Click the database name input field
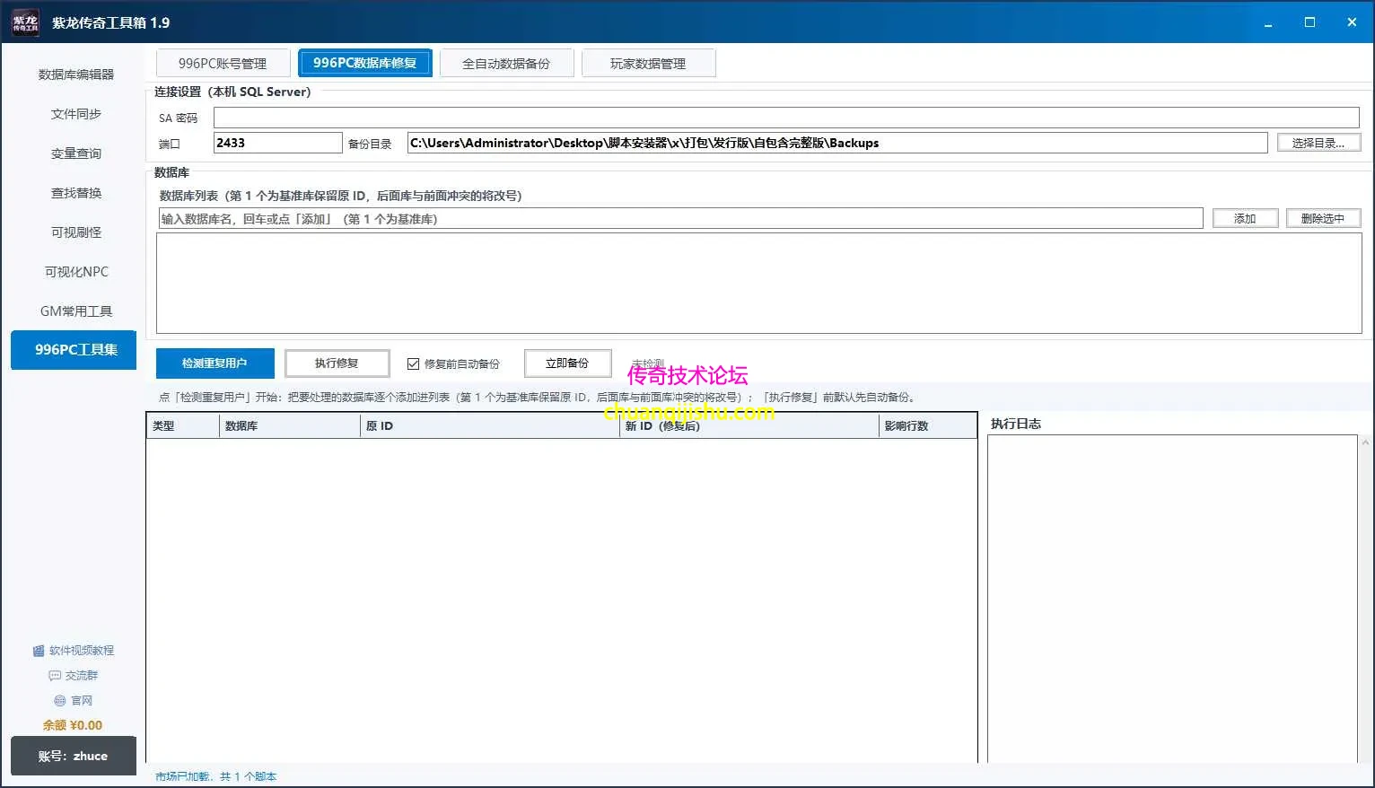Image resolution: width=1375 pixels, height=788 pixels. pyautogui.click(x=681, y=218)
